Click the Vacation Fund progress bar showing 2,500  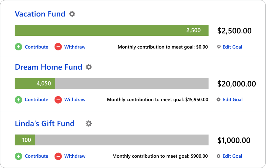tap(112, 30)
